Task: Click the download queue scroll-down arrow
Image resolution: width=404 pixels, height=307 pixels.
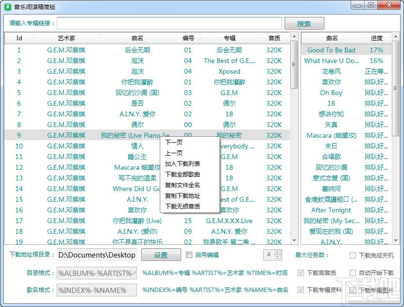Action: point(396,241)
